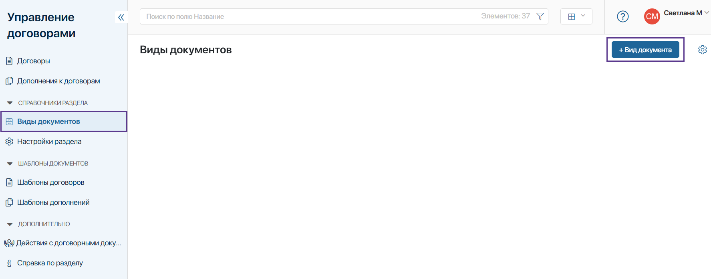Open Виды документов in sidebar

click(48, 121)
